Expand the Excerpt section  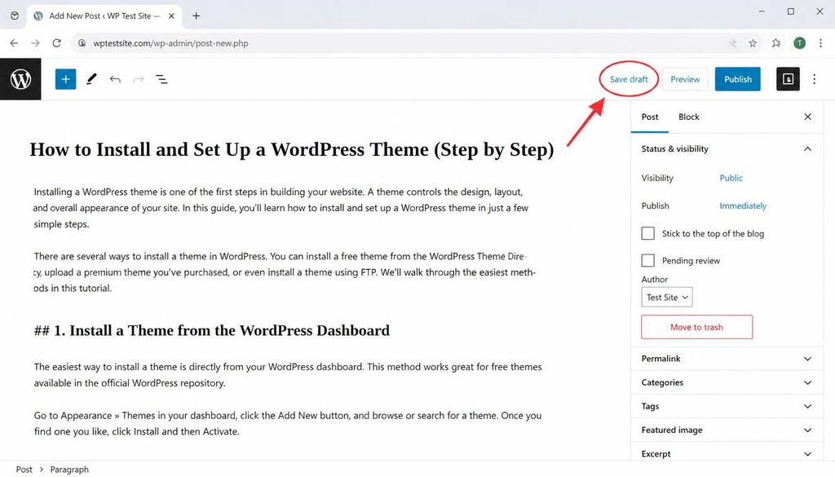727,453
